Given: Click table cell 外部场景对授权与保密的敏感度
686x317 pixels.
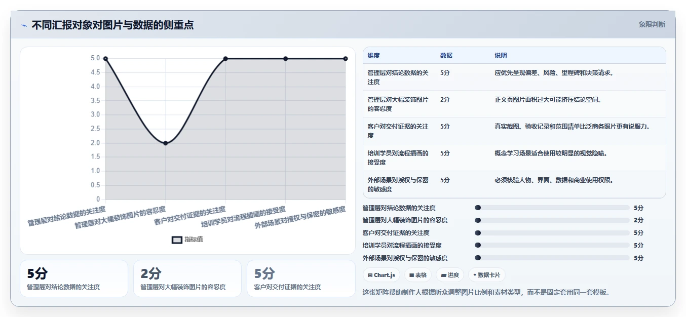Looking at the screenshot, I should point(398,184).
